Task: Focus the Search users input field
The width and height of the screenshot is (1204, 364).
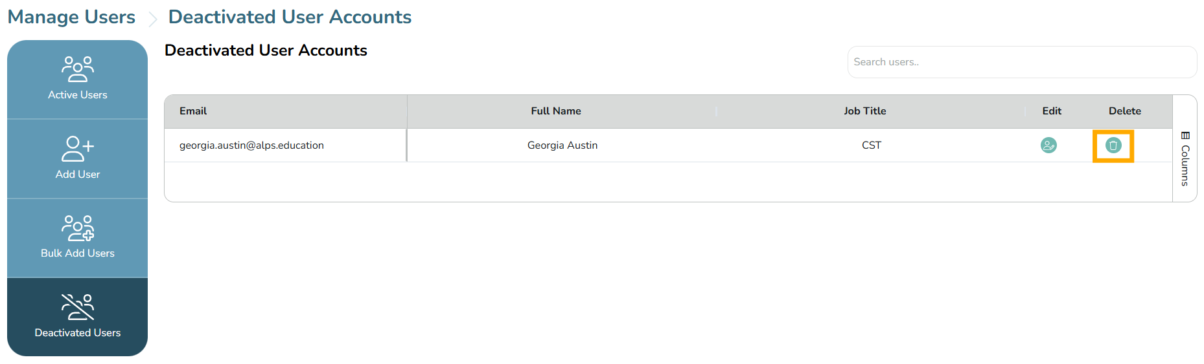Action: (x=1022, y=62)
